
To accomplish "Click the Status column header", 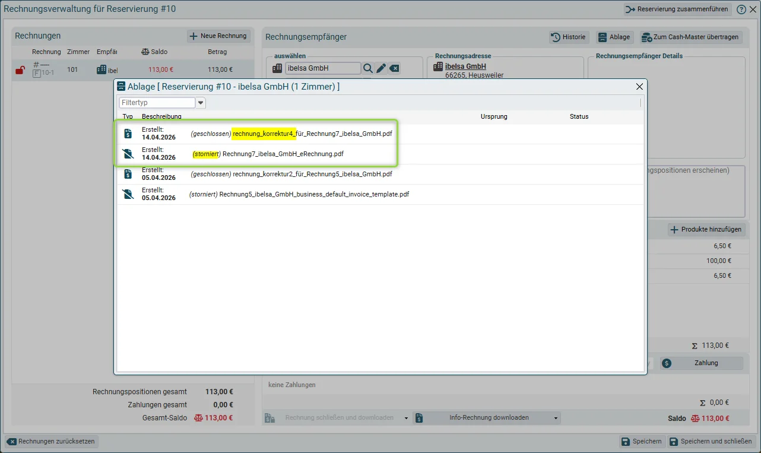I will click(579, 117).
